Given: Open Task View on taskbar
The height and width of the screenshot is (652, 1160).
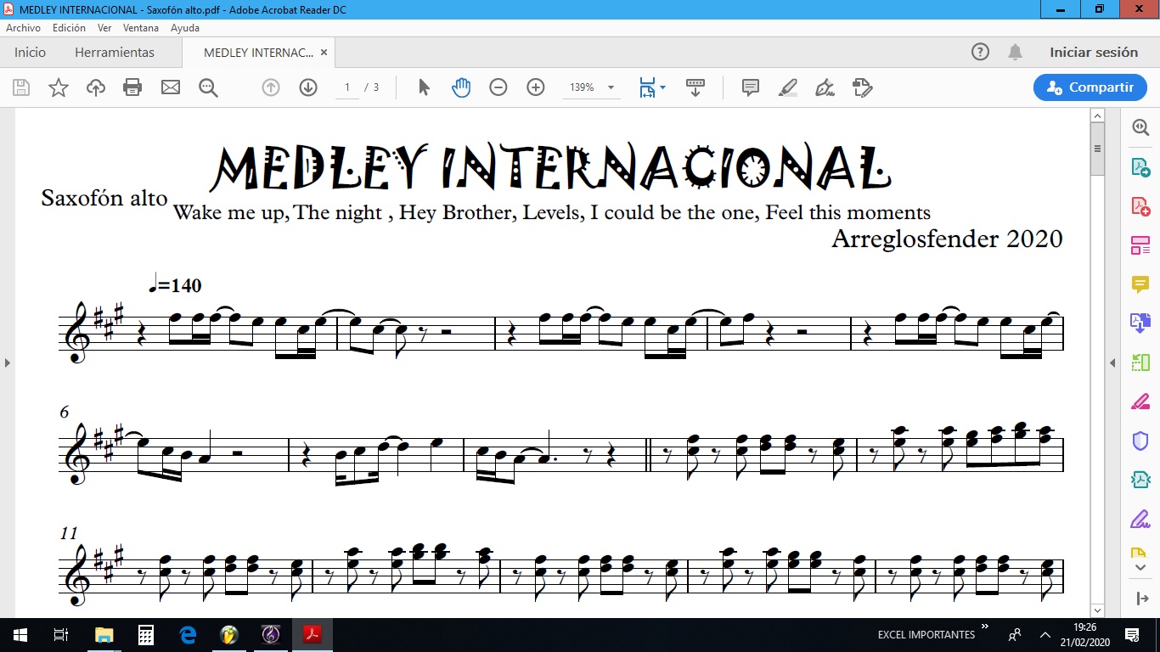Looking at the screenshot, I should click(61, 635).
